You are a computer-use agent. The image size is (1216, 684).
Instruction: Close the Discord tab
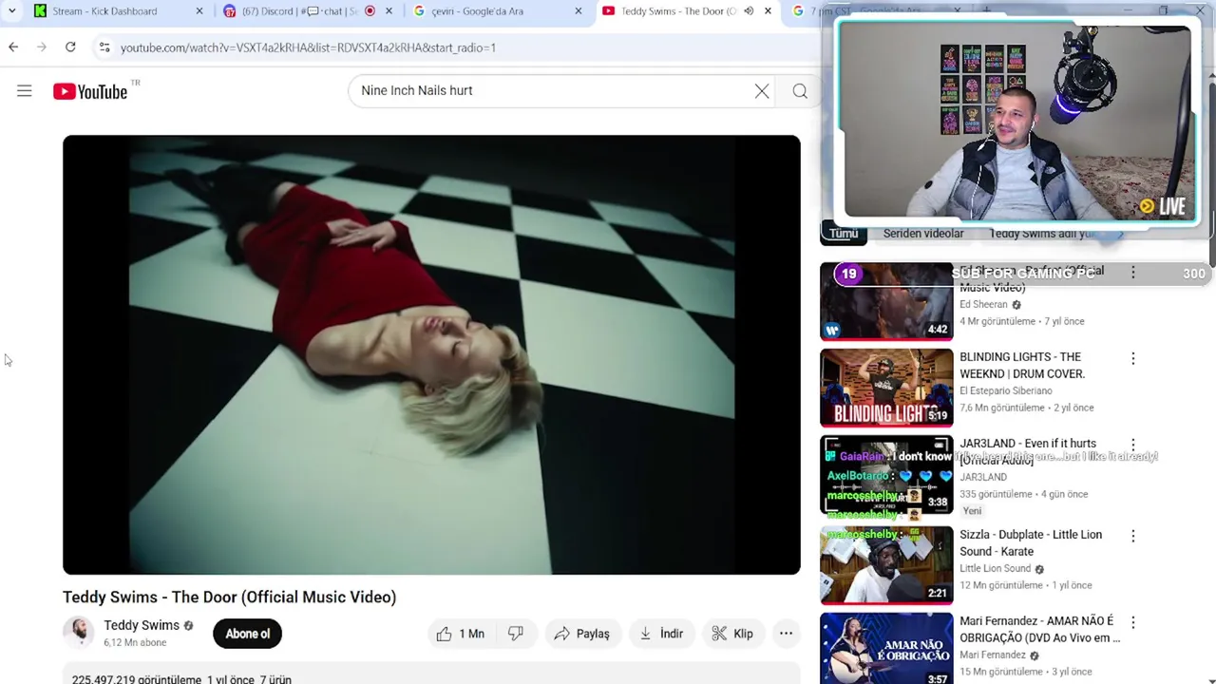[x=389, y=11]
